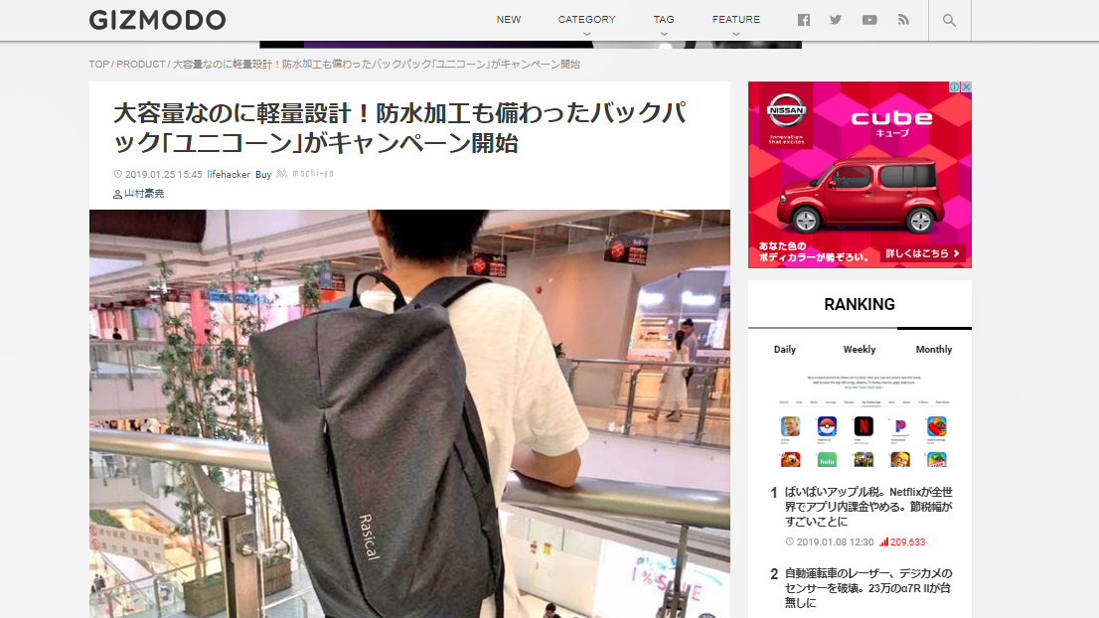This screenshot has height=618, width=1099.
Task: Click the backpack hero image
Action: (x=410, y=417)
